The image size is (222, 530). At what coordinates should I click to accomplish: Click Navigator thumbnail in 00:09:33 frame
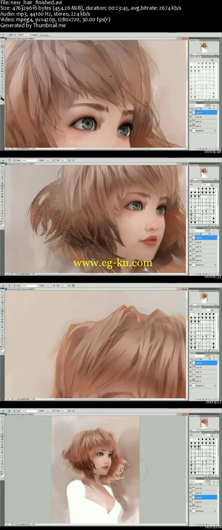click(x=203, y=173)
